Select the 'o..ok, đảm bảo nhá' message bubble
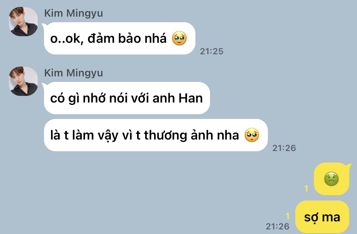The height and width of the screenshot is (234, 357). click(x=120, y=38)
